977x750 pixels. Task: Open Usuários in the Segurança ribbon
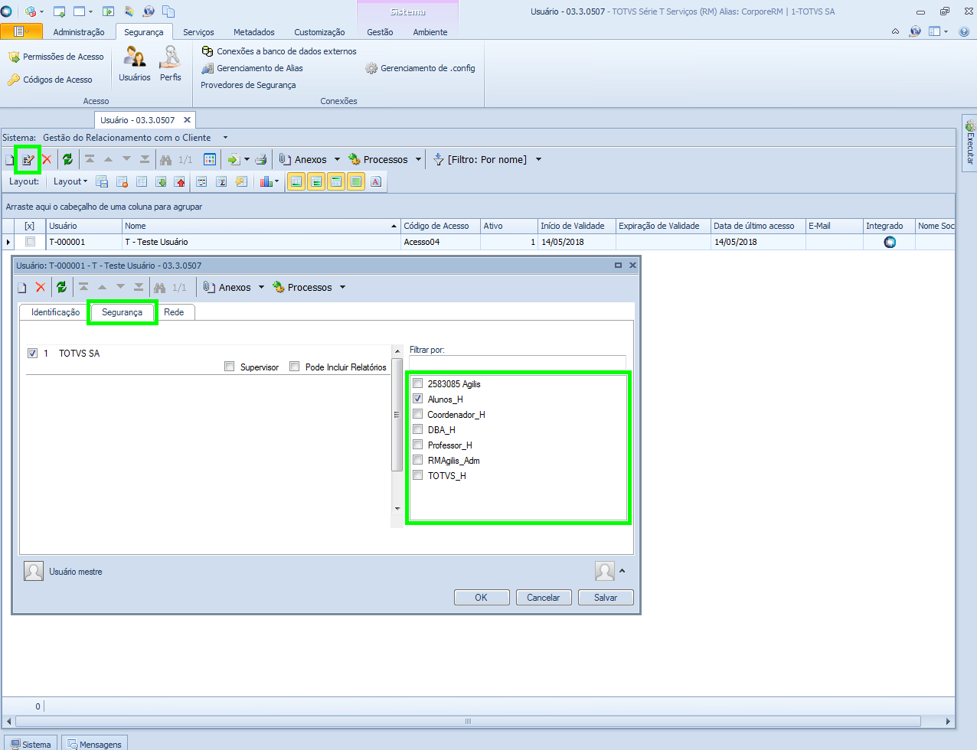[x=135, y=64]
